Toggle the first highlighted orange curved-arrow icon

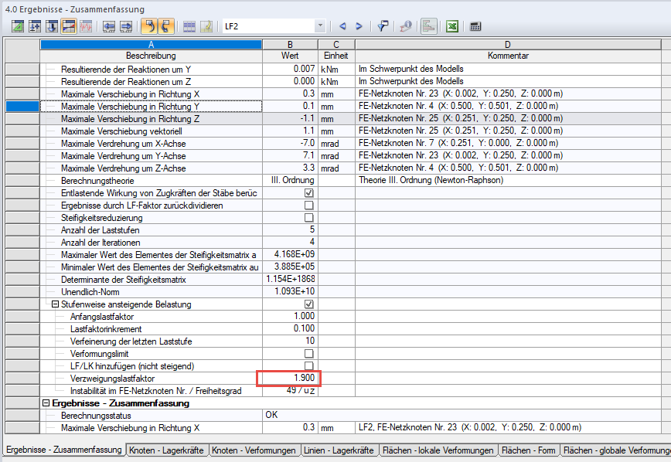(x=149, y=26)
